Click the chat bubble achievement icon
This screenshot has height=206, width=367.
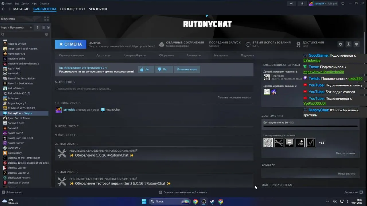tap(289, 142)
